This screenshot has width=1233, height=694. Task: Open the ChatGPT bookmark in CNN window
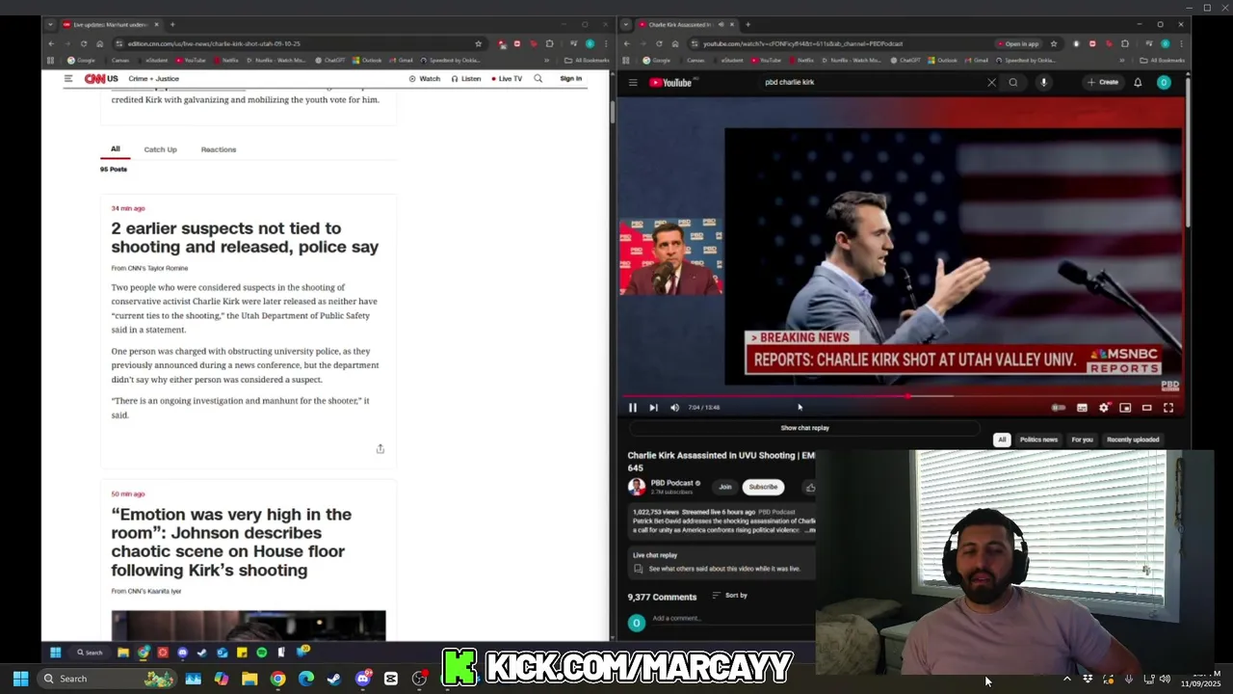pos(329,61)
